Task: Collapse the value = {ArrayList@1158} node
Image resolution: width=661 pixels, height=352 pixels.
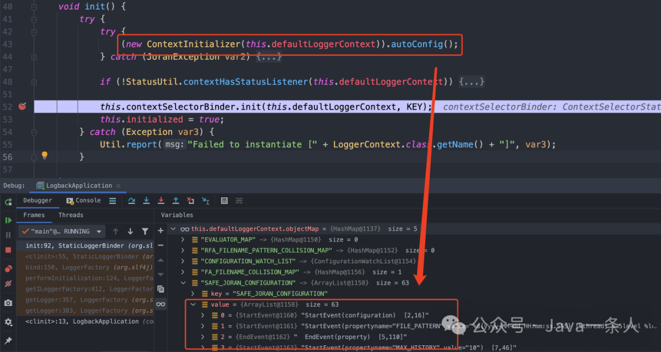Action: 193,304
